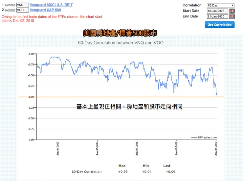Click the first Symbols lookup link
This screenshot has width=243, height=181.
point(10,5)
